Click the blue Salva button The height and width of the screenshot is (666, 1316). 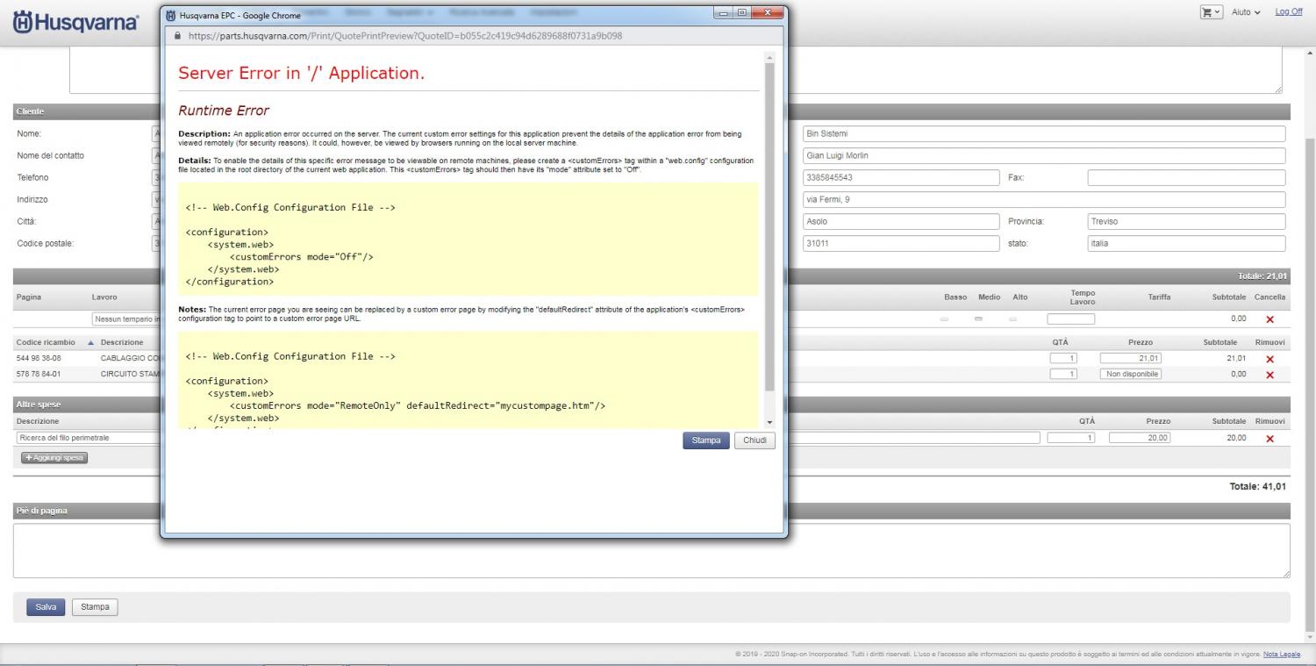[46, 606]
